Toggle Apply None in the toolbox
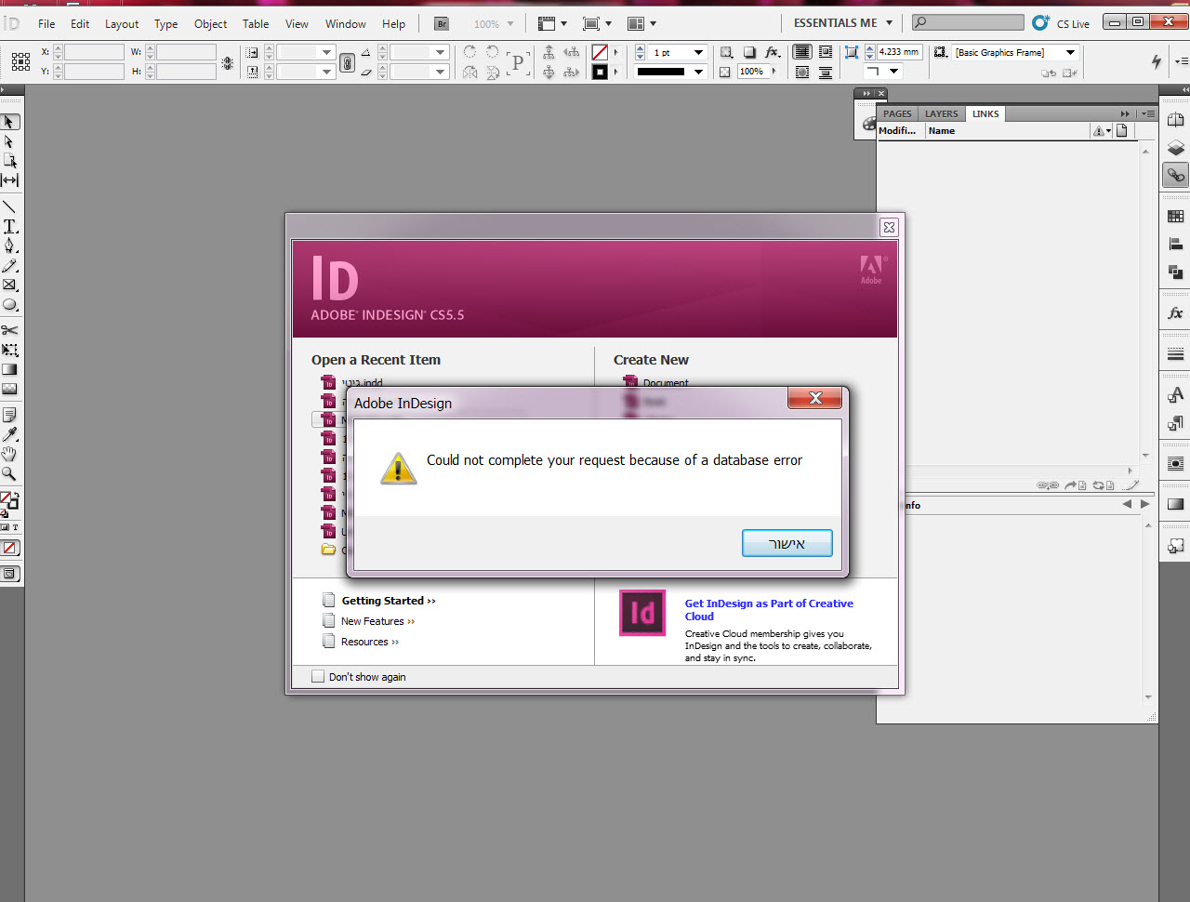The width and height of the screenshot is (1190, 902). click(x=9, y=549)
